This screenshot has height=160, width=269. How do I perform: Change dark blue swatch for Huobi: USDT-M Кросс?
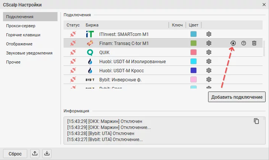click(193, 70)
